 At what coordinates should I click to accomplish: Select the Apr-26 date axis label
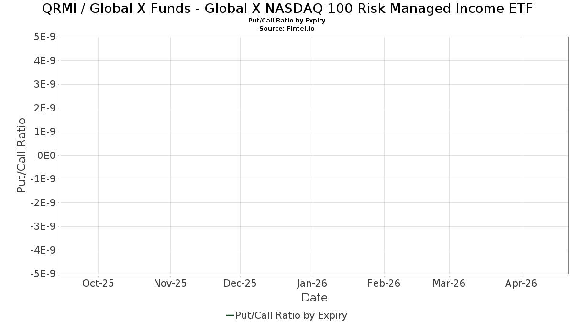pyautogui.click(x=521, y=283)
